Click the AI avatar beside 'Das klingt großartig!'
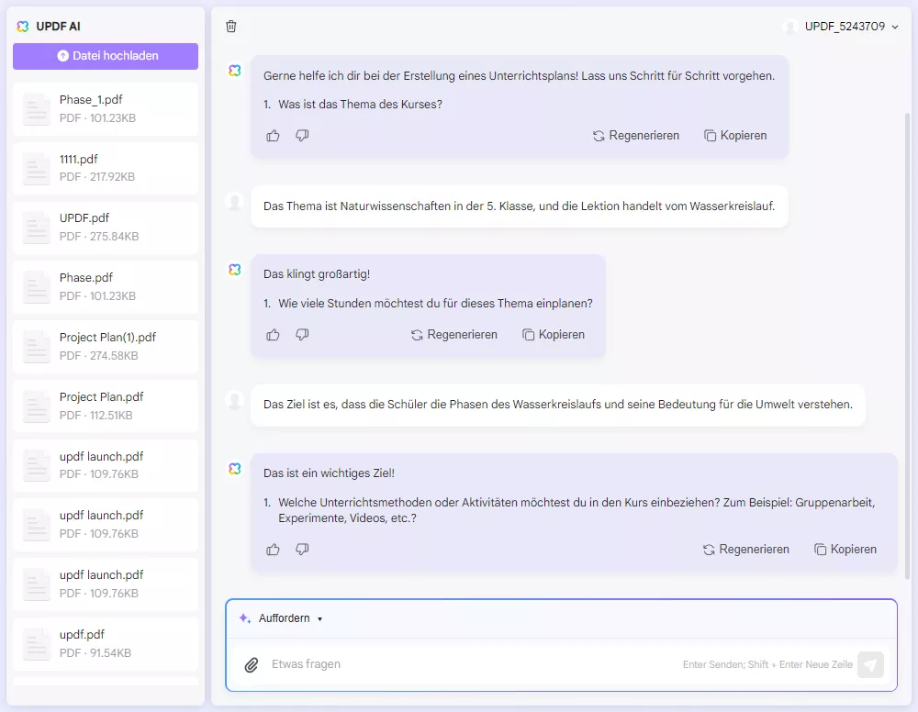 tap(235, 270)
